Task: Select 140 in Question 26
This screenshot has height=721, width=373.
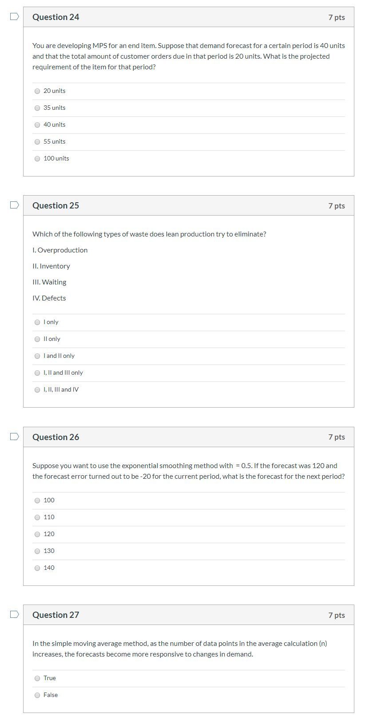Action: [37, 568]
